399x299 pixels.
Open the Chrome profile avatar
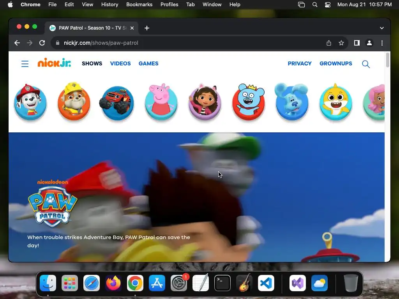click(x=369, y=43)
